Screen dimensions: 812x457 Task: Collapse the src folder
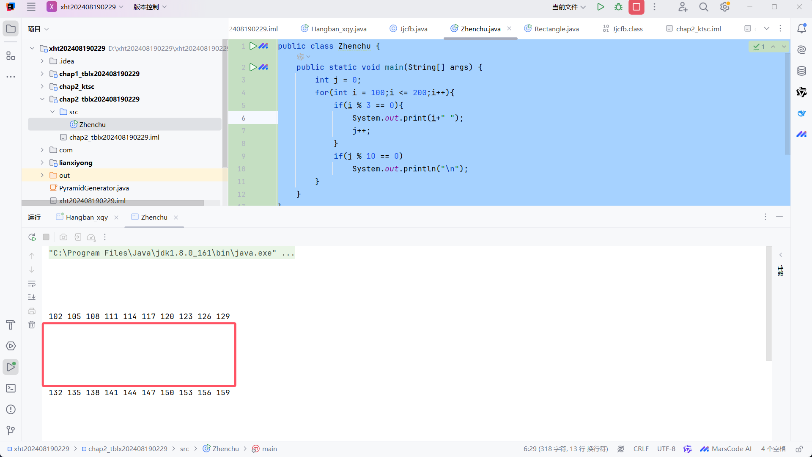[52, 112]
